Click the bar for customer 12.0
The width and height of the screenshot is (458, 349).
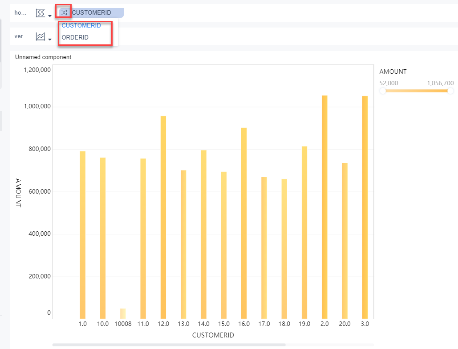click(x=163, y=217)
